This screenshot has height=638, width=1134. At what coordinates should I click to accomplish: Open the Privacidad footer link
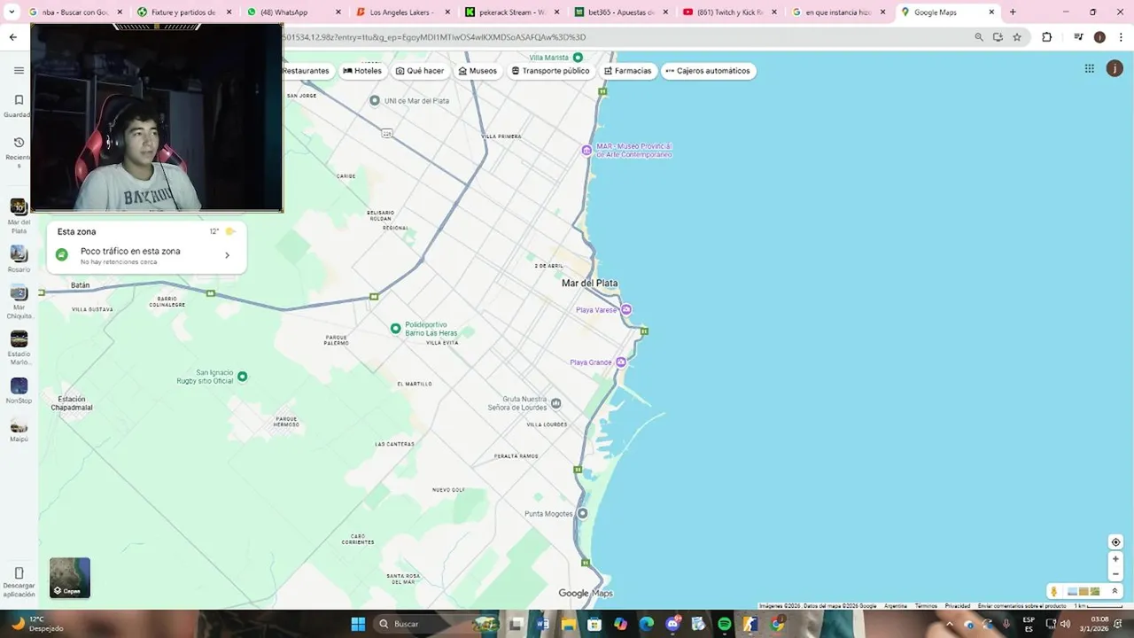pyautogui.click(x=958, y=606)
